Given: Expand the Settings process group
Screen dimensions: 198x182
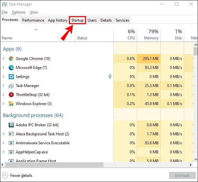Looking at the screenshot, I should (4, 77).
